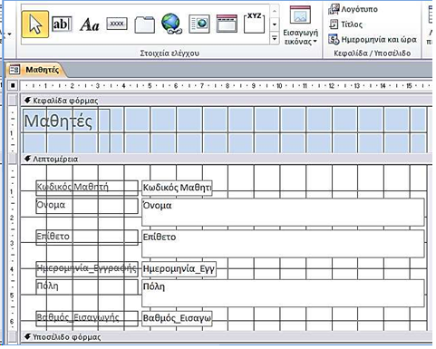Select the Κεφαλίδα φόρμας section bar

pos(227,101)
